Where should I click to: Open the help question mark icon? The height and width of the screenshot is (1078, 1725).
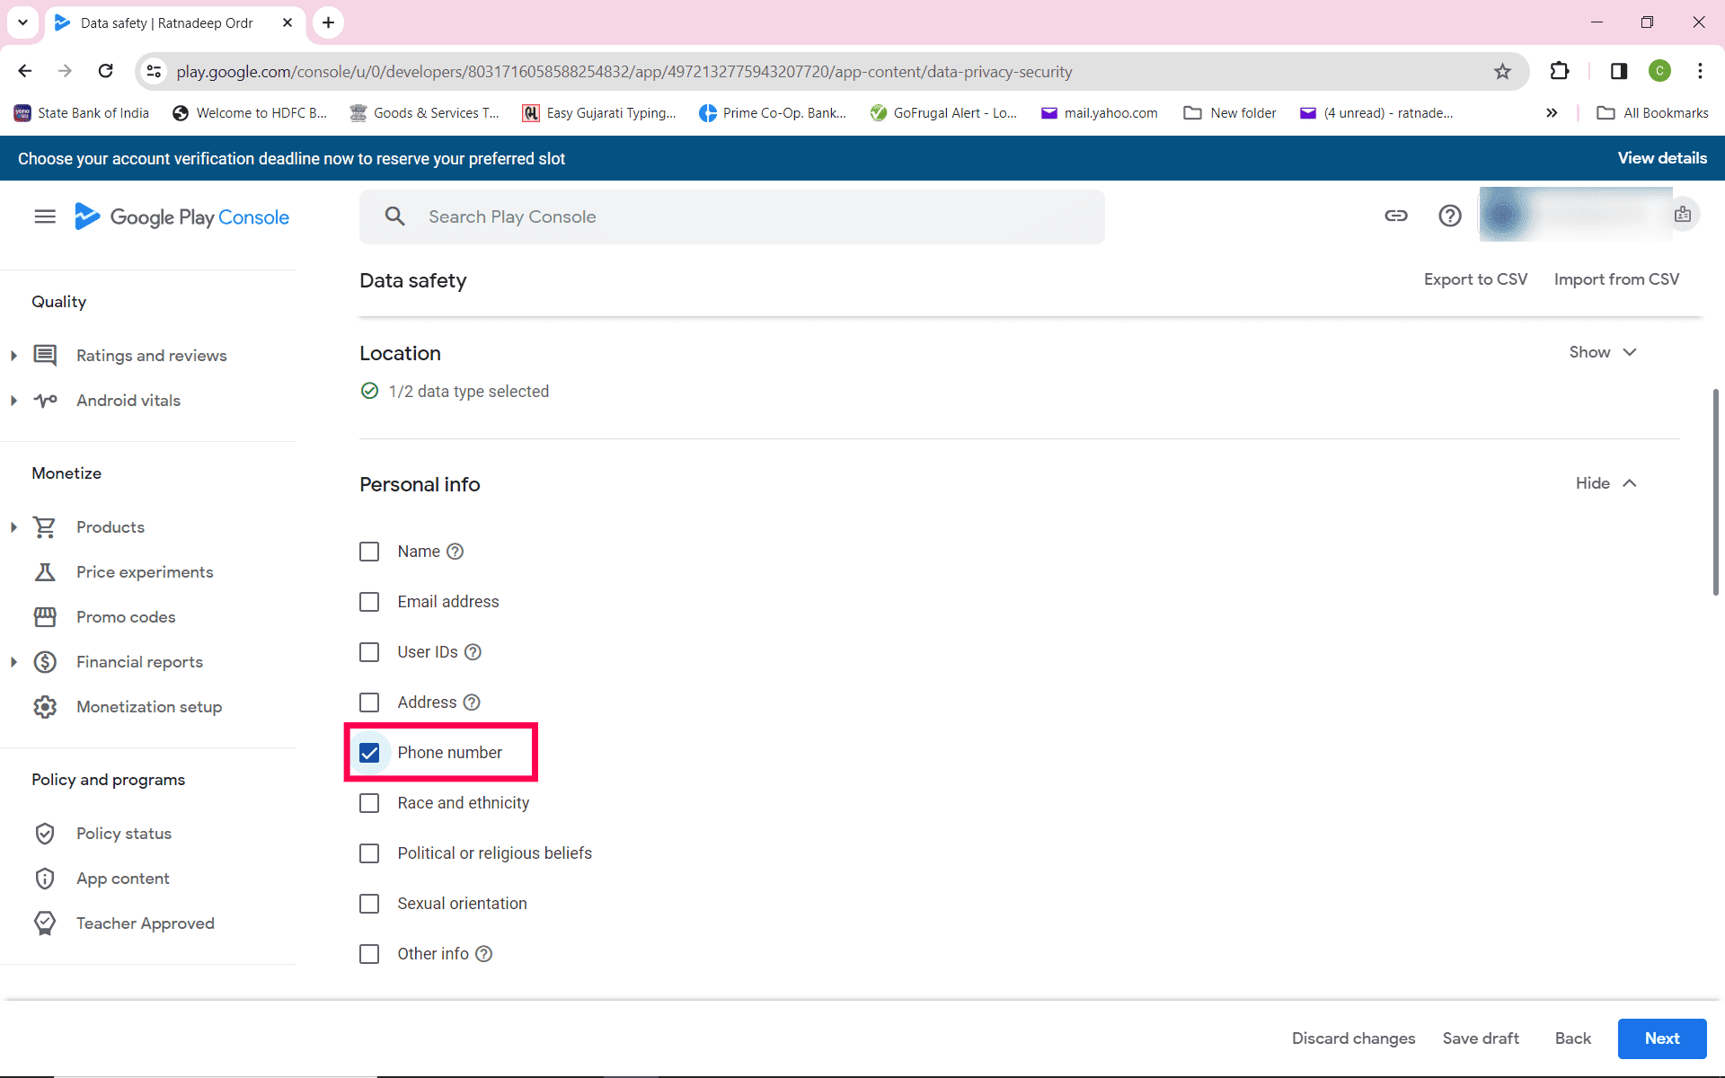click(x=1449, y=216)
